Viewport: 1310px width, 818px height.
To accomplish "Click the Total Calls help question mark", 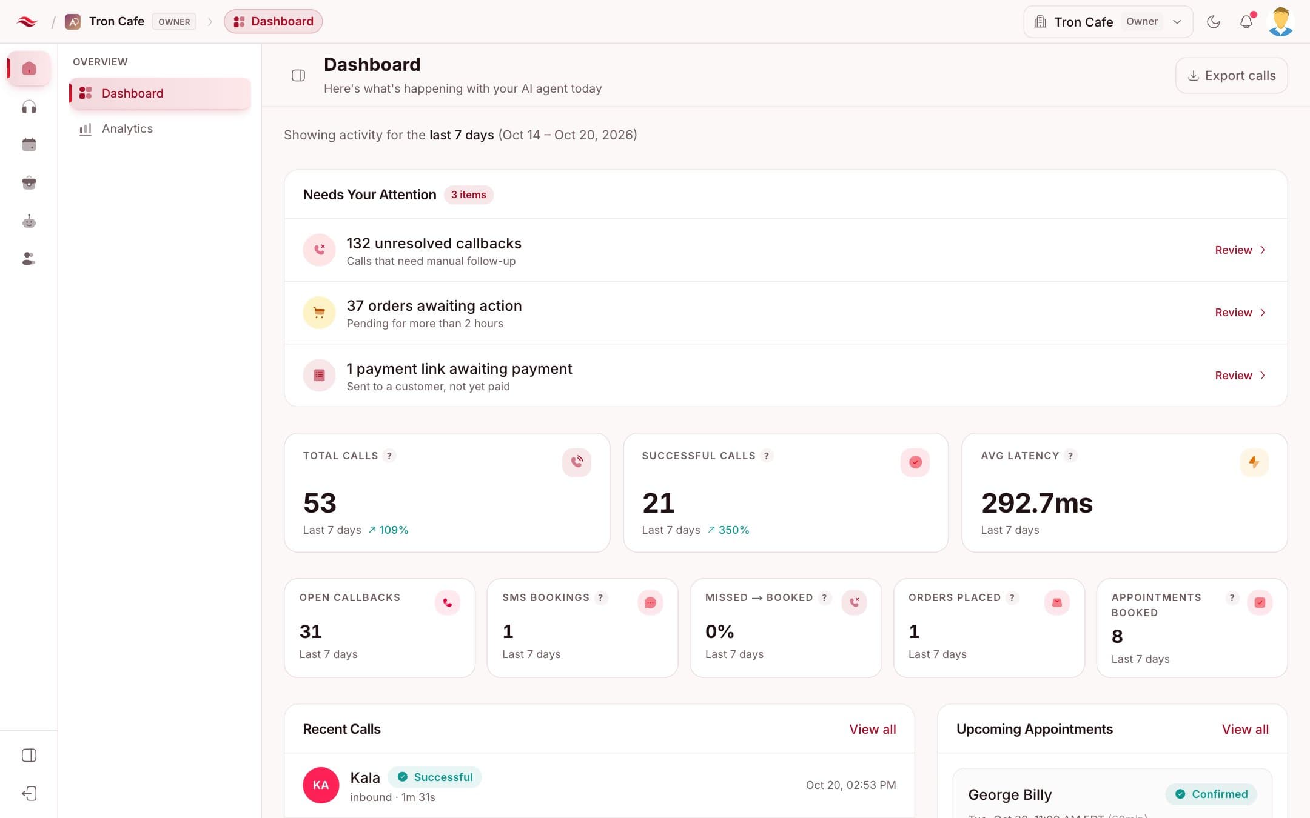I will point(389,456).
